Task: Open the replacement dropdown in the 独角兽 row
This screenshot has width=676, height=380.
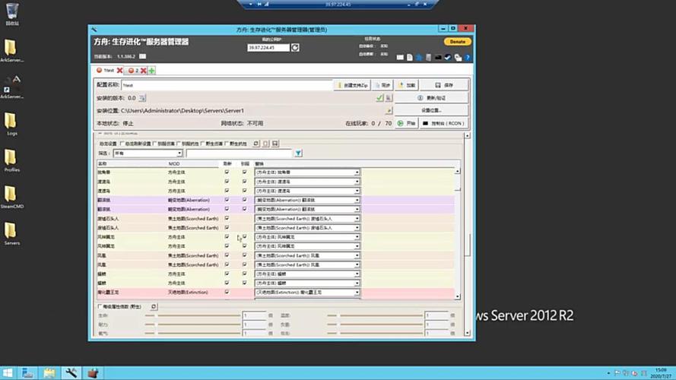Action: click(307, 173)
